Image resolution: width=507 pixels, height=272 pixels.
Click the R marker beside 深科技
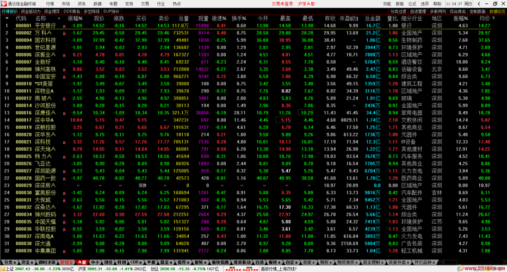[x=64, y=141]
